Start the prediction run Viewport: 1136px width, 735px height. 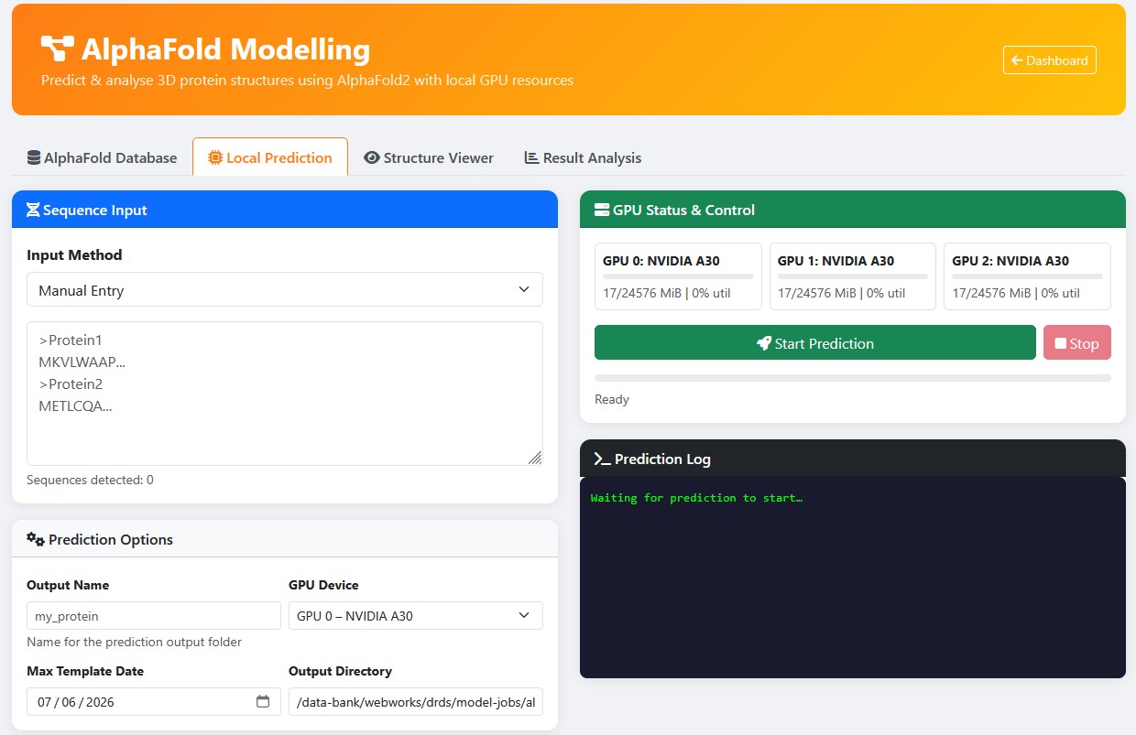[815, 342]
